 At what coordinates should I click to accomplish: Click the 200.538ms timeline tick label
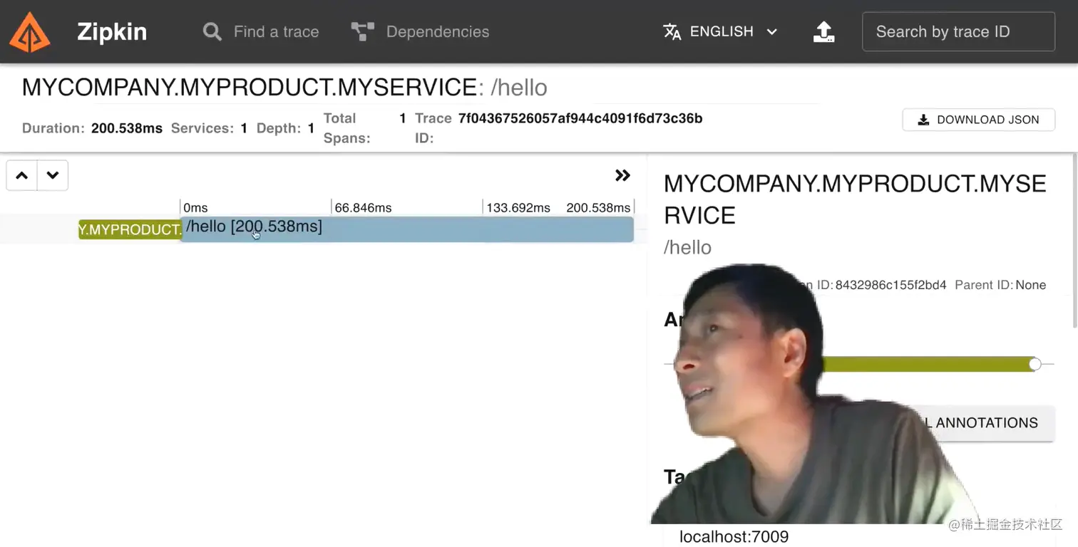[598, 208]
